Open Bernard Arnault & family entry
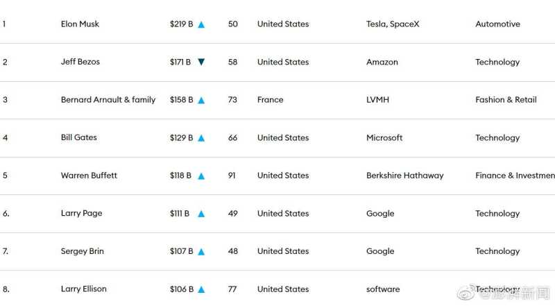This screenshot has width=555, height=306. 108,100
